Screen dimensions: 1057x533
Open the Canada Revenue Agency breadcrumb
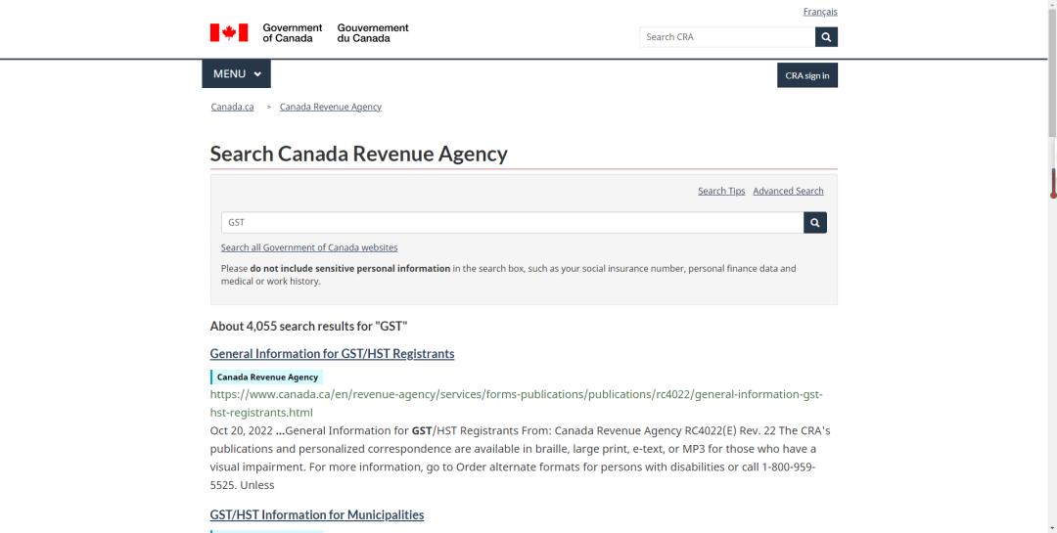(330, 107)
